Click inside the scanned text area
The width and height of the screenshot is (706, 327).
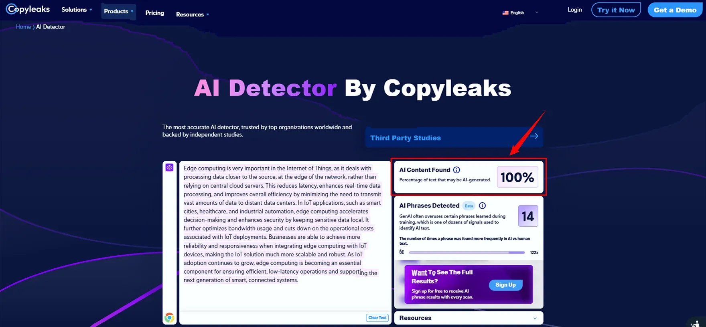coord(285,237)
